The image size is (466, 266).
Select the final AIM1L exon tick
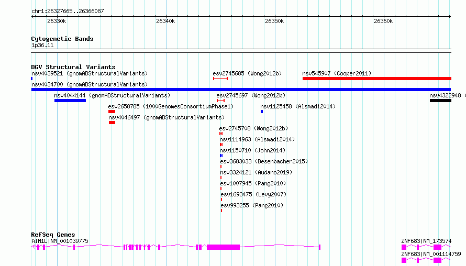click(319, 247)
